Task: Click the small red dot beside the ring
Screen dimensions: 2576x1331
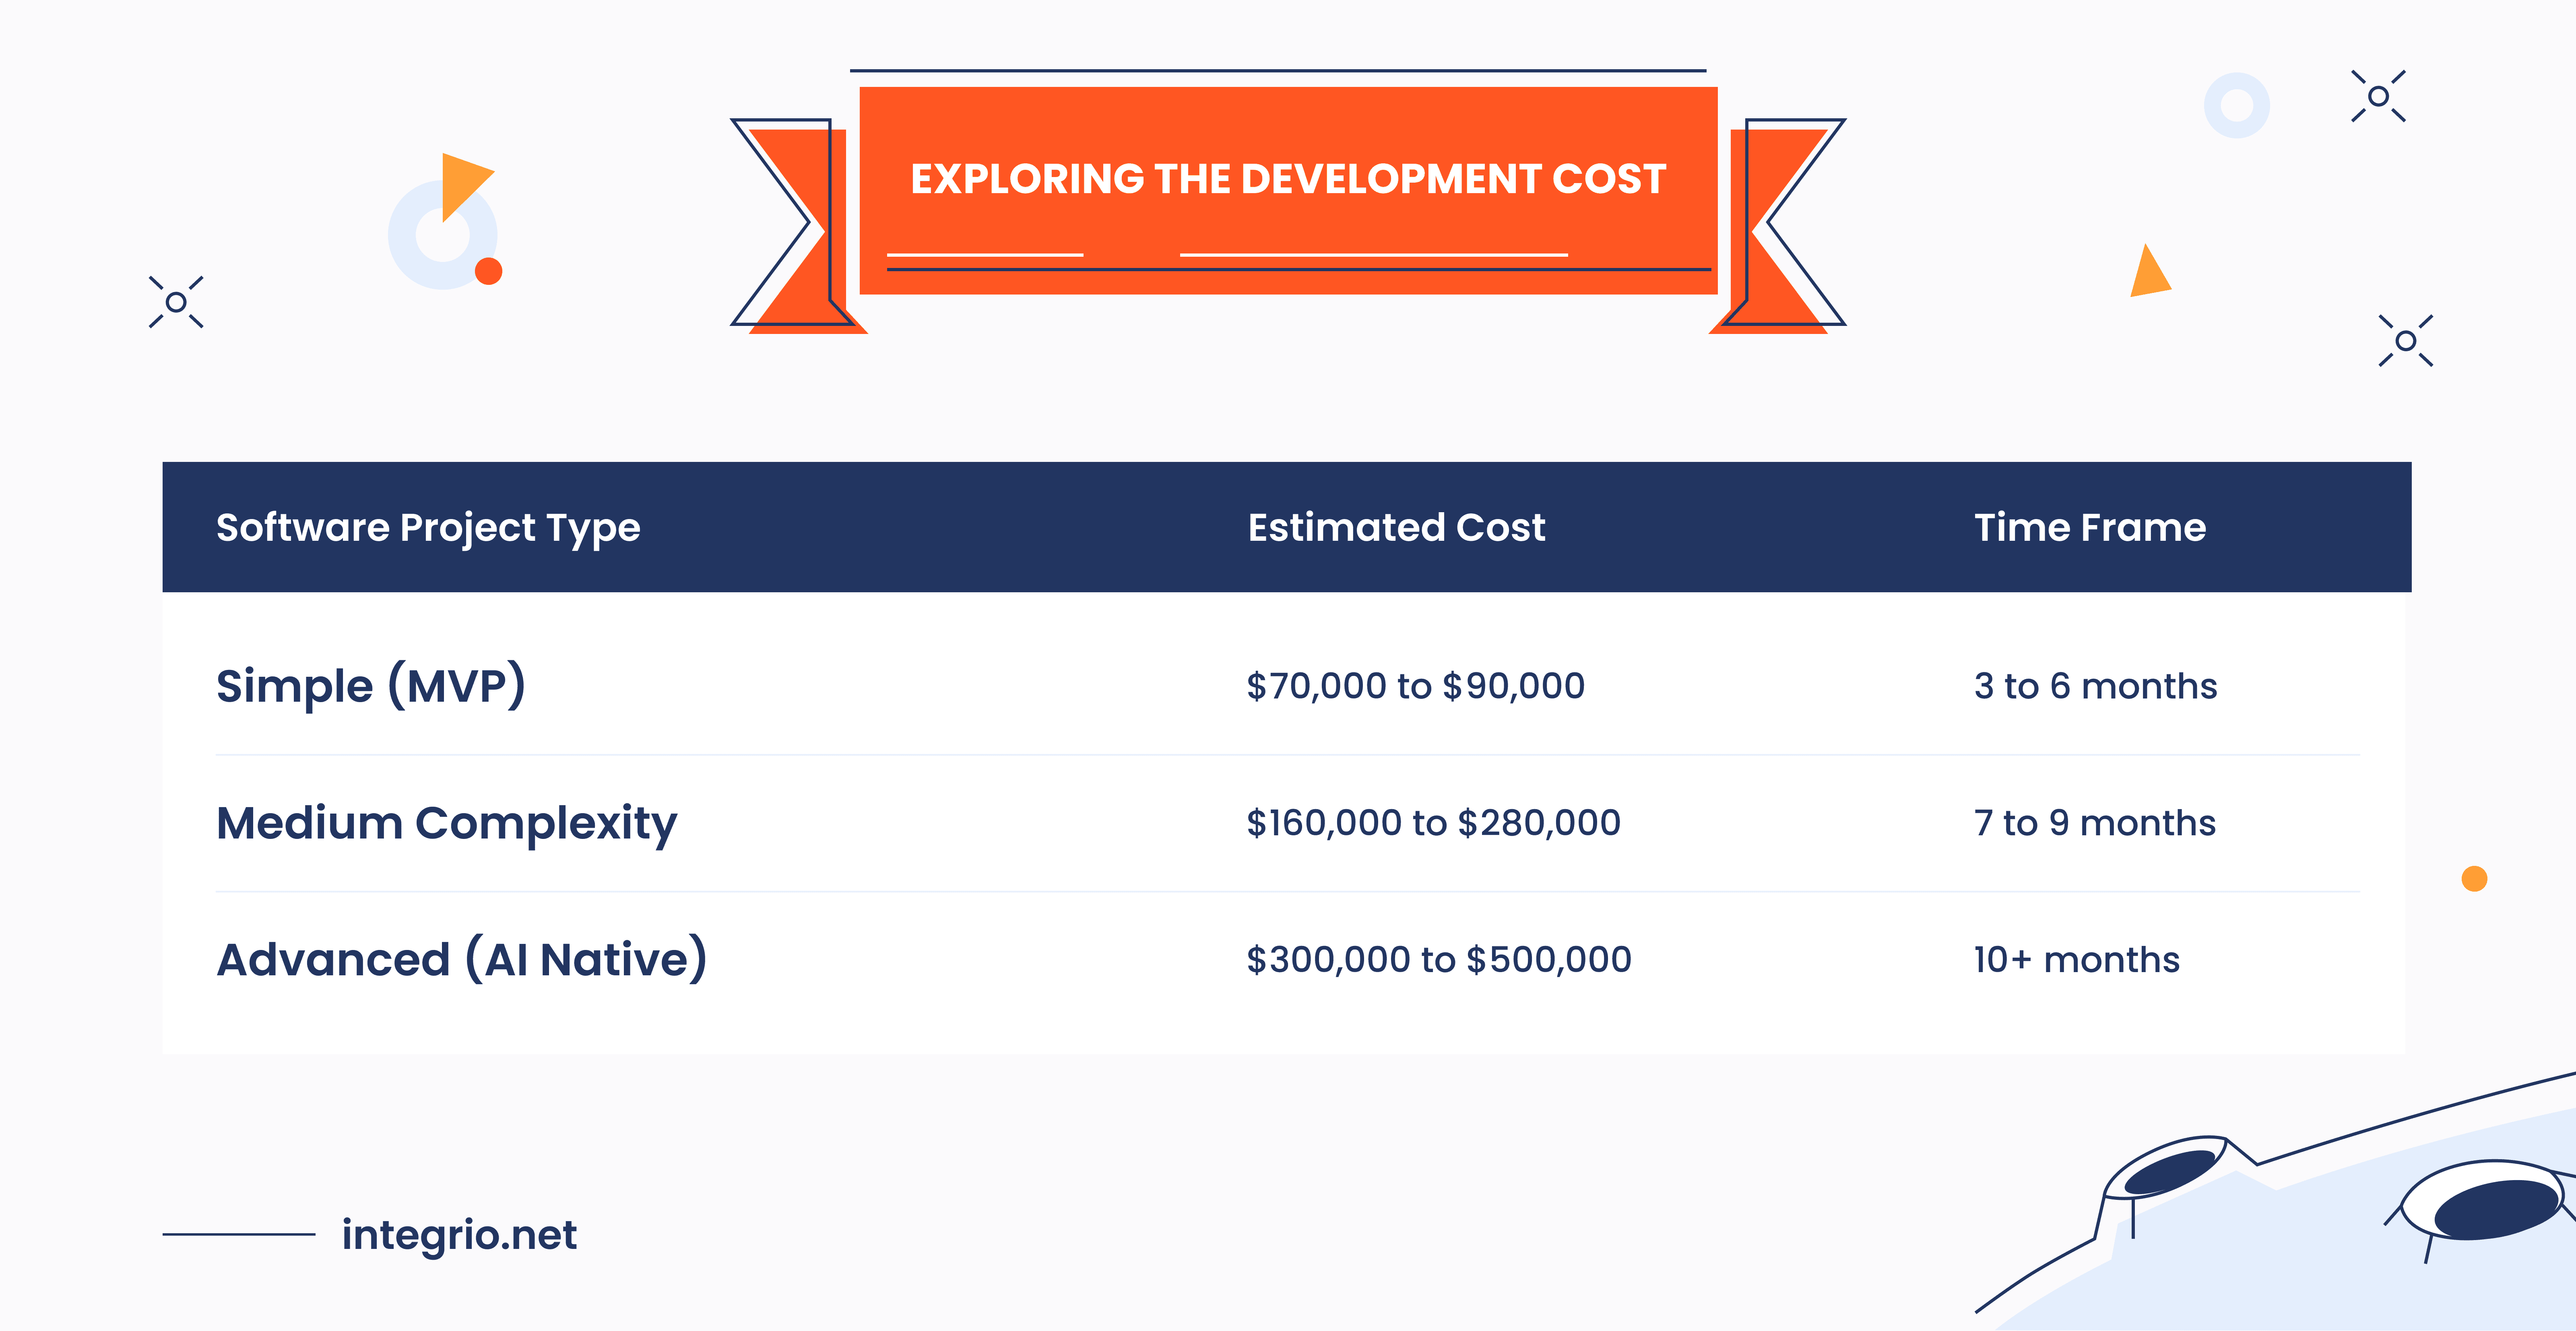Action: [x=488, y=271]
